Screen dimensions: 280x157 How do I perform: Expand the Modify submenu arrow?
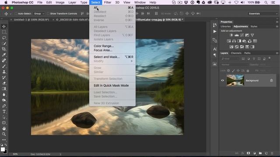click(x=132, y=61)
